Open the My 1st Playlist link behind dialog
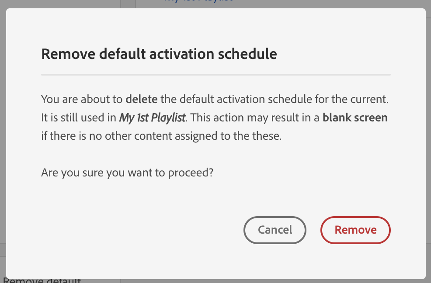 point(198,1)
